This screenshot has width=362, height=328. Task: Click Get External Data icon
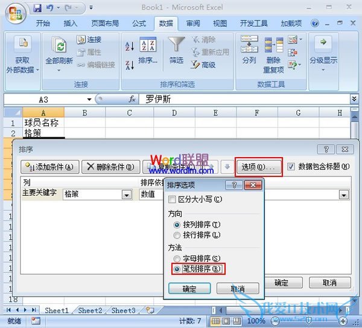pyautogui.click(x=23, y=44)
